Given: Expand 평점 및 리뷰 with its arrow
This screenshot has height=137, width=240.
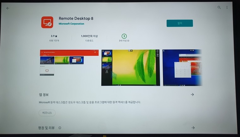Looking at the screenshot, I should 193,128.
